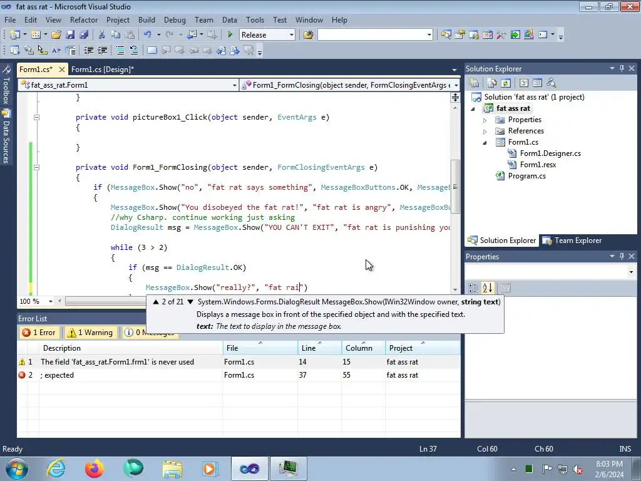The height and width of the screenshot is (481, 641).
Task: Open the Data Sources side tab
Action: pos(6,137)
